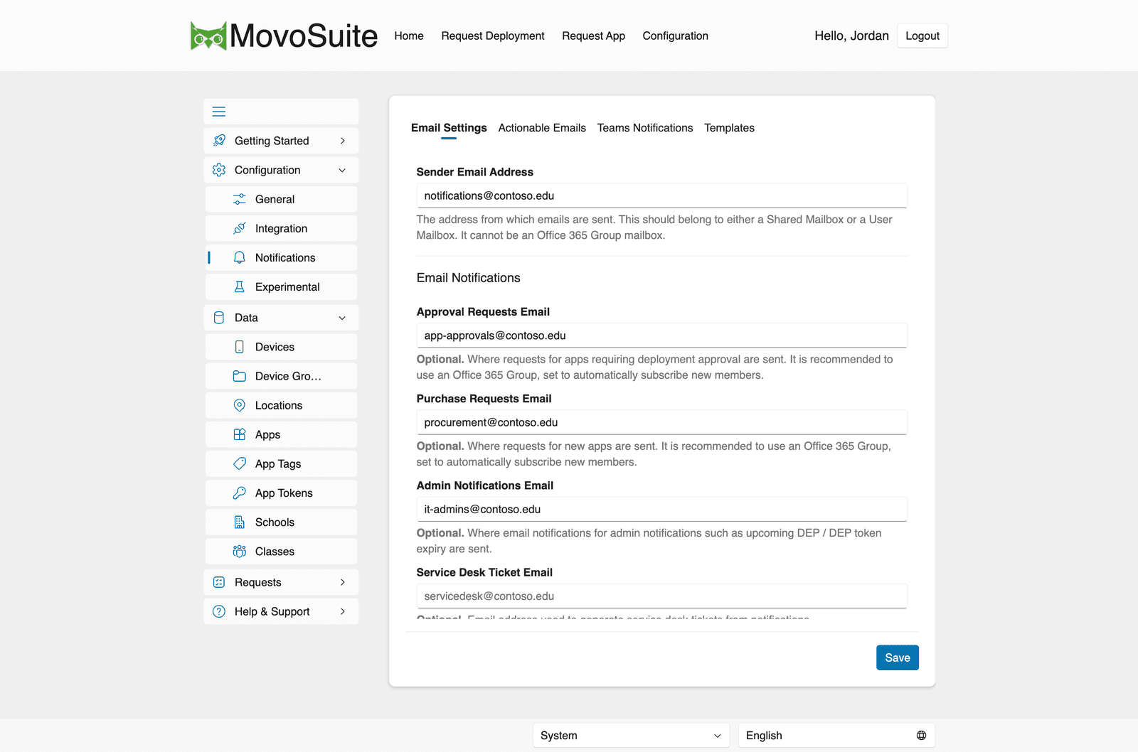Focus the Purchase Requests Email field
The width and height of the screenshot is (1138, 752).
click(x=661, y=422)
